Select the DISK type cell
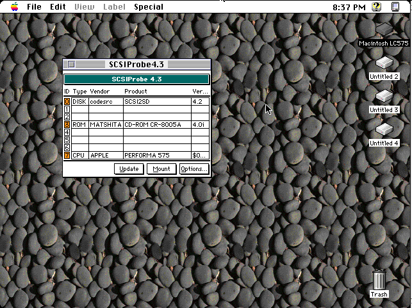 click(x=80, y=102)
